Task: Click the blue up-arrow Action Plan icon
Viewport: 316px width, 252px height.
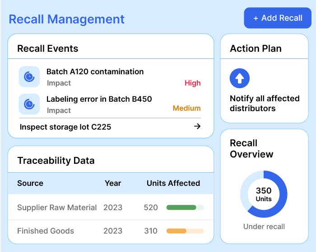Action: click(240, 79)
